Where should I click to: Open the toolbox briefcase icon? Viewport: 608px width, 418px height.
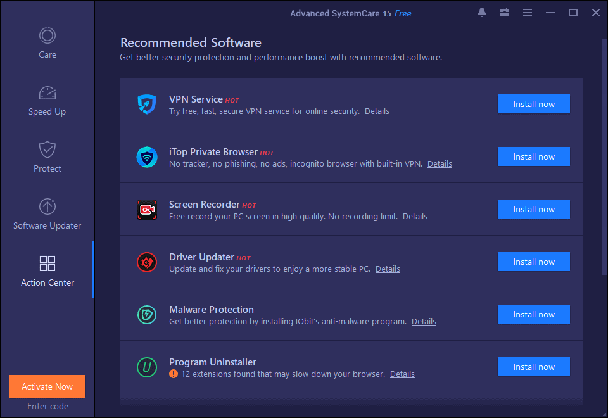(505, 13)
